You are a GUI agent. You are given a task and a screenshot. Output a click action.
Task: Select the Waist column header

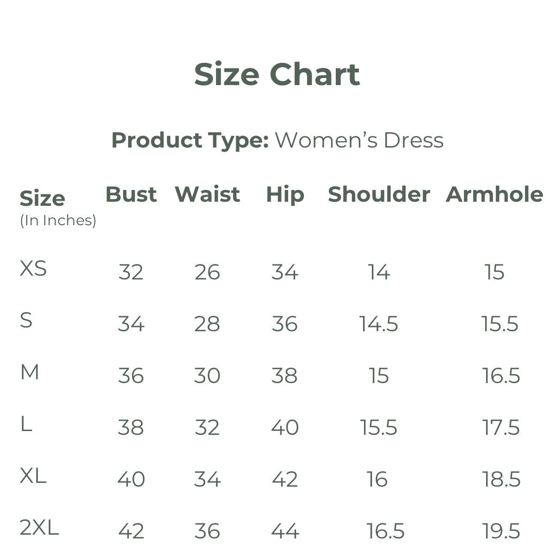click(x=207, y=194)
